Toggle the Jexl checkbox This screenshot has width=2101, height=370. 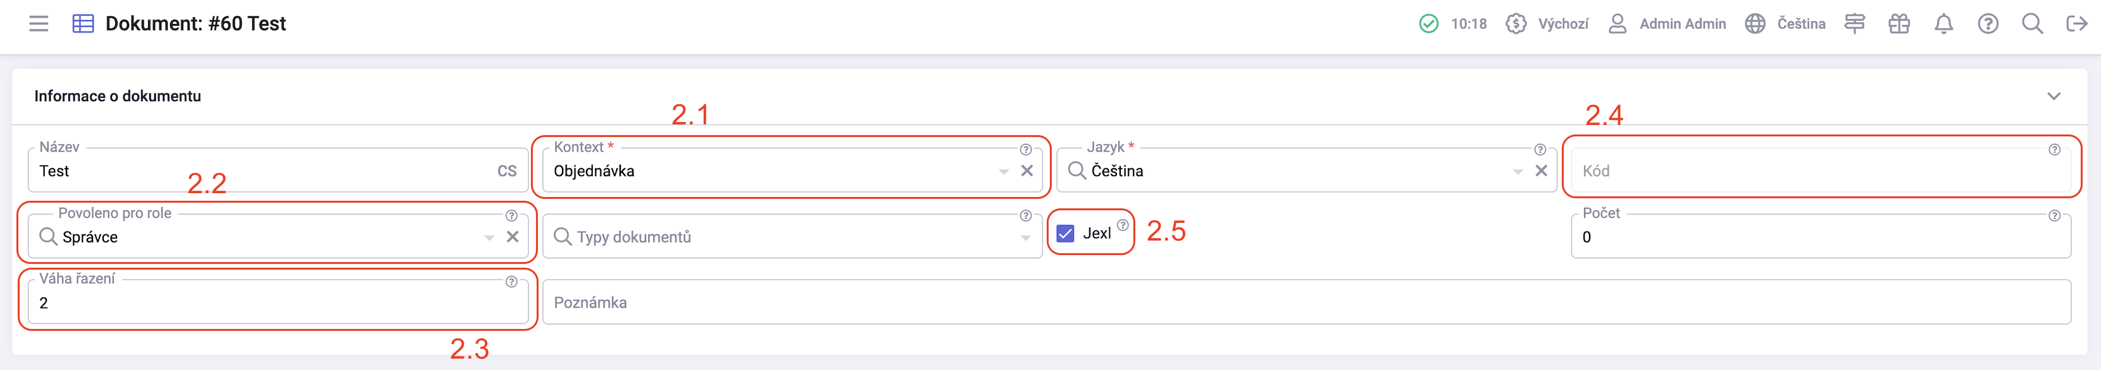point(1065,234)
